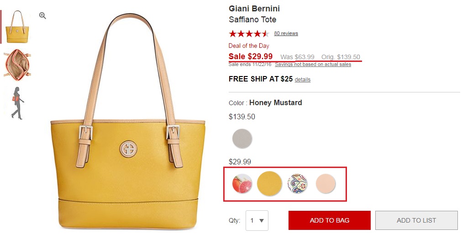The width and height of the screenshot is (462, 234).
Task: Click the red star rating
Action: tap(249, 33)
